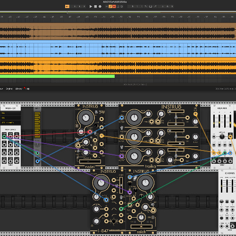The image size is (236, 236).
Task: Open the Library menu
Action: pos(19,89)
